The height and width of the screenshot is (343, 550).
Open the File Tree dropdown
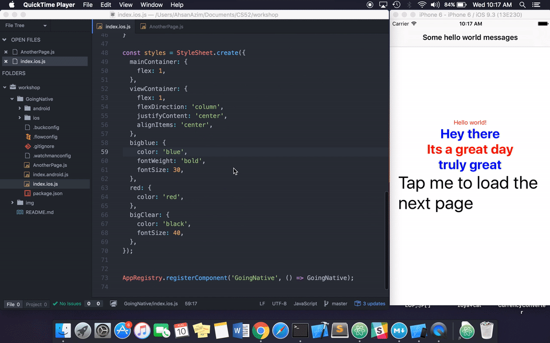click(26, 26)
